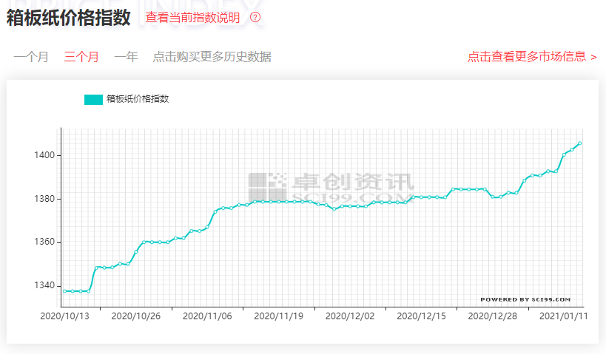Click the question mark help icon
The image size is (606, 354).
255,18
